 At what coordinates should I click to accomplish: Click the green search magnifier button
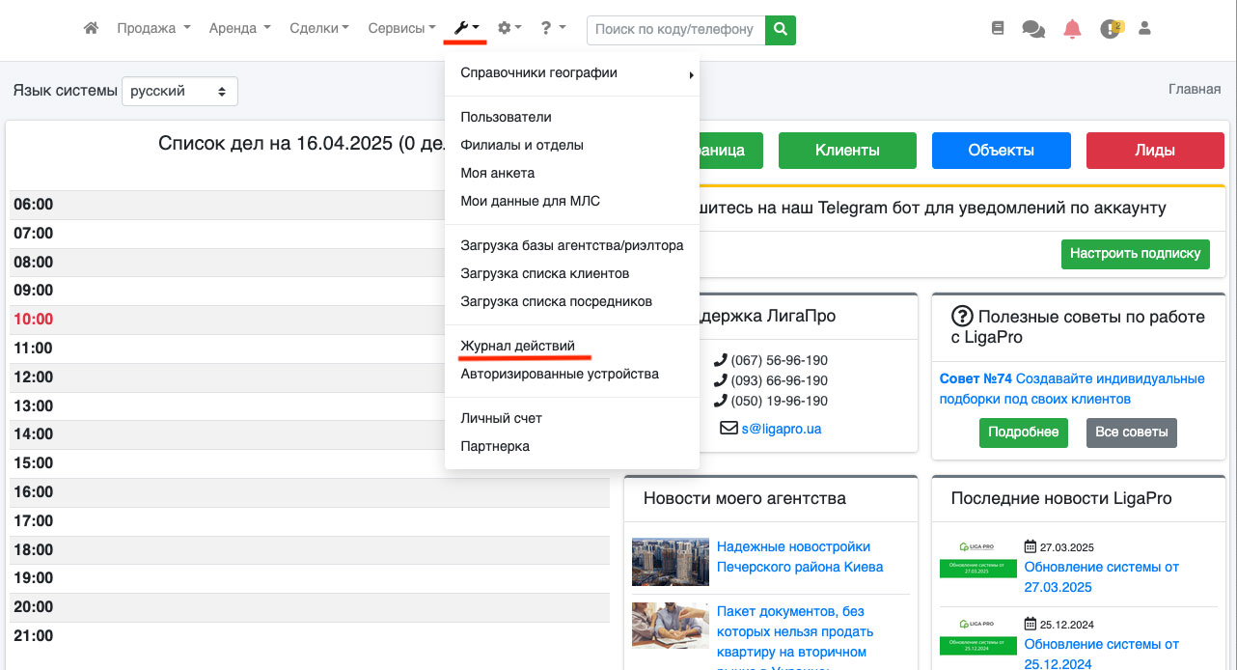click(x=781, y=29)
